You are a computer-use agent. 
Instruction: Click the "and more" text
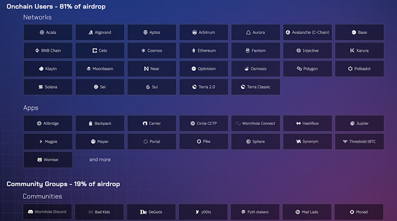tap(100, 159)
